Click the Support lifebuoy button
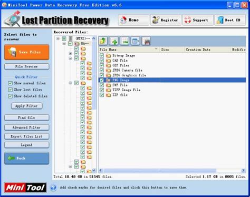The width and height of the screenshot is (250, 197). (198, 20)
